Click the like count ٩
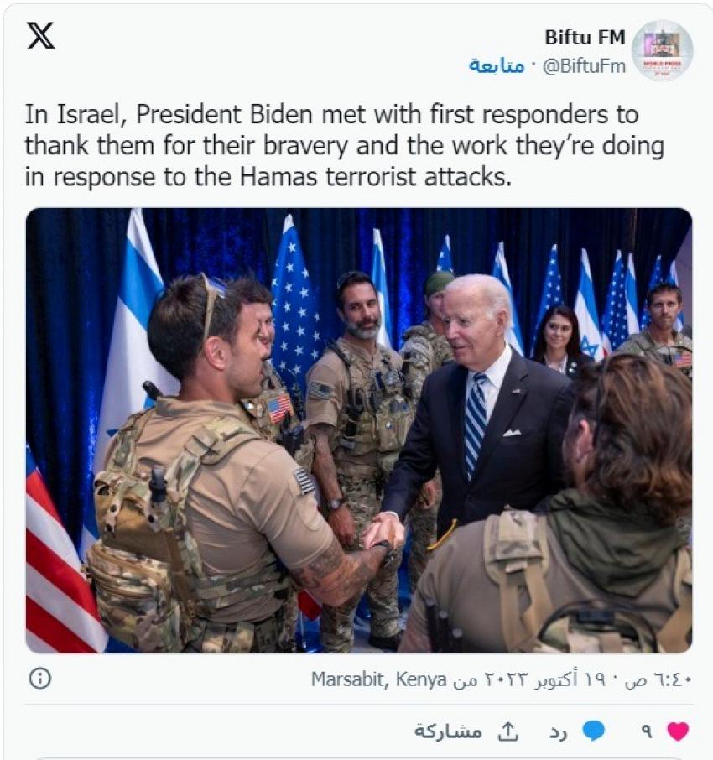Image resolution: width=713 pixels, height=760 pixels. 646,731
